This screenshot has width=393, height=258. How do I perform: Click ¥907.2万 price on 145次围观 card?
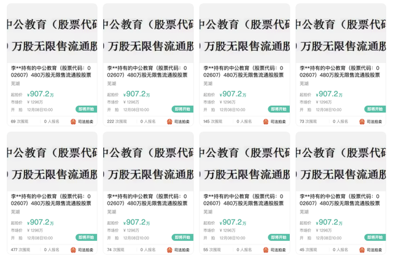pyautogui.click(x=233, y=94)
